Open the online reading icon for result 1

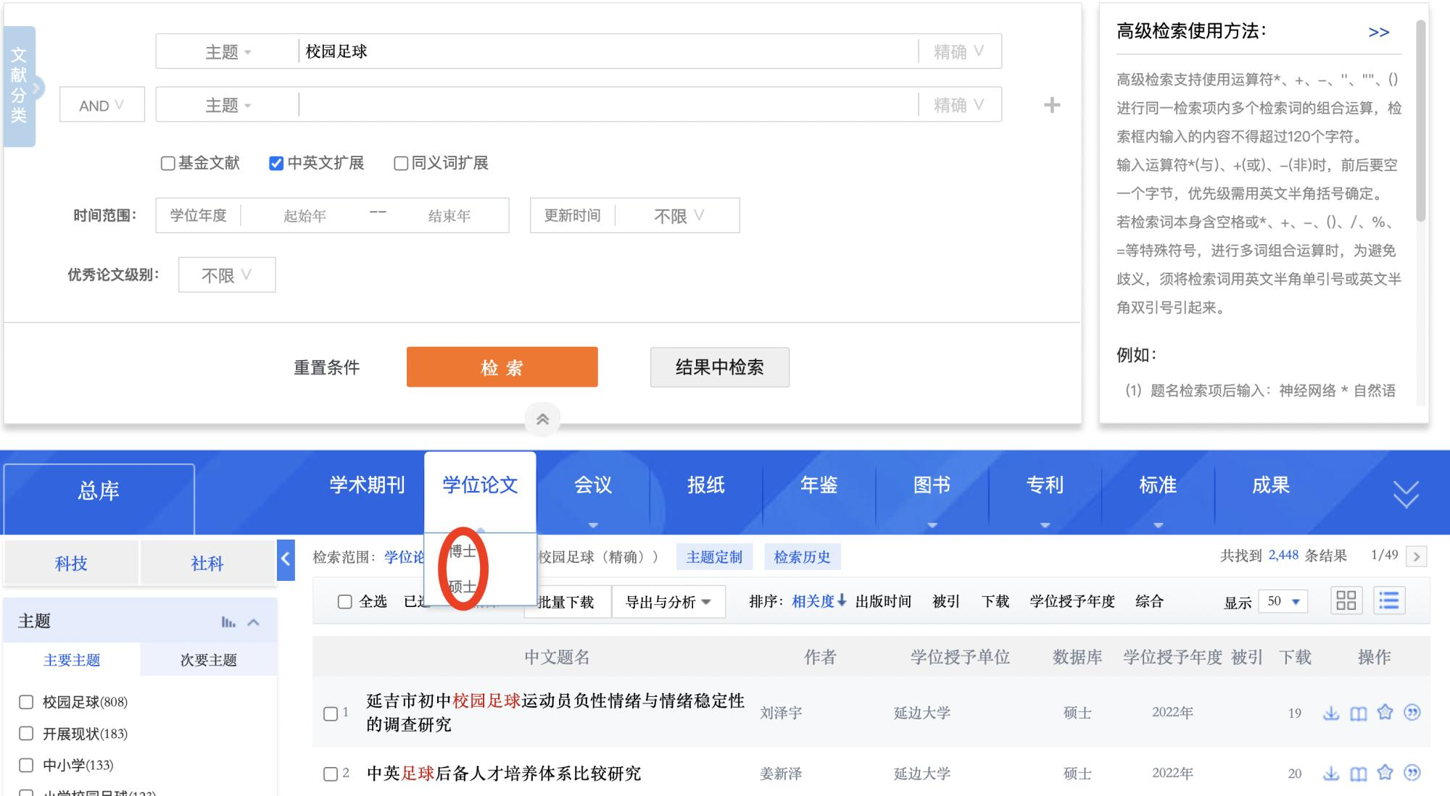(x=1358, y=713)
